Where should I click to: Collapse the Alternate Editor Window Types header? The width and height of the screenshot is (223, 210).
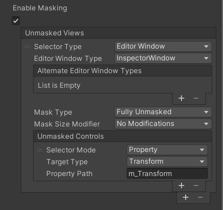click(x=122, y=71)
